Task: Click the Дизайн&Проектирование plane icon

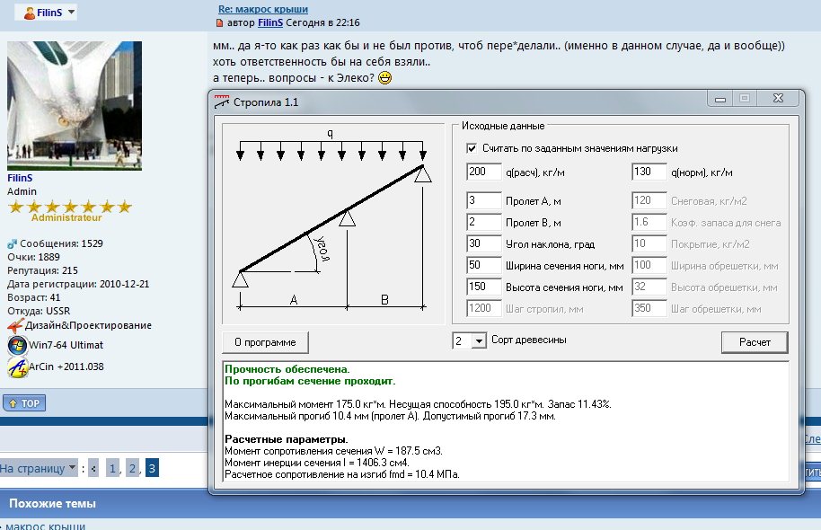Action: (15, 326)
